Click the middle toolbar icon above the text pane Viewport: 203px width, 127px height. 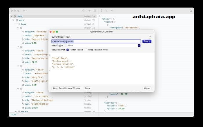pos(106,11)
